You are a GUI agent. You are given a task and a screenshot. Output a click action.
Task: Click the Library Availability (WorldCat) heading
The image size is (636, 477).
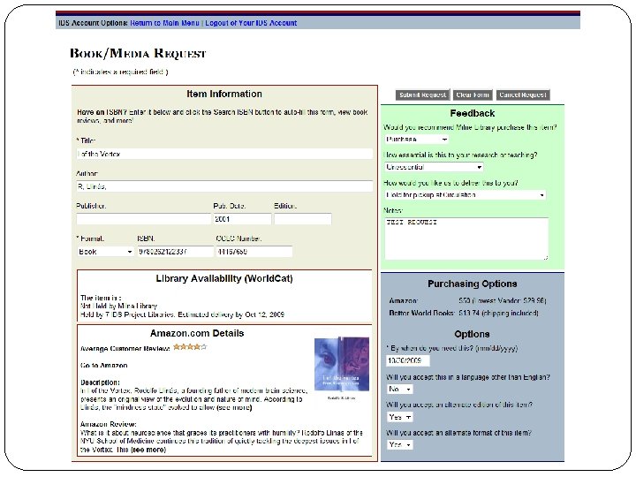click(x=224, y=278)
